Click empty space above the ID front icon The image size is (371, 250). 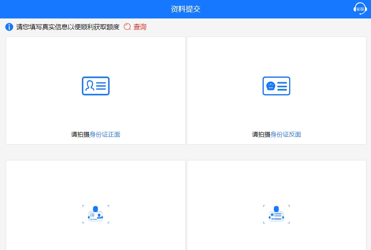point(96,56)
